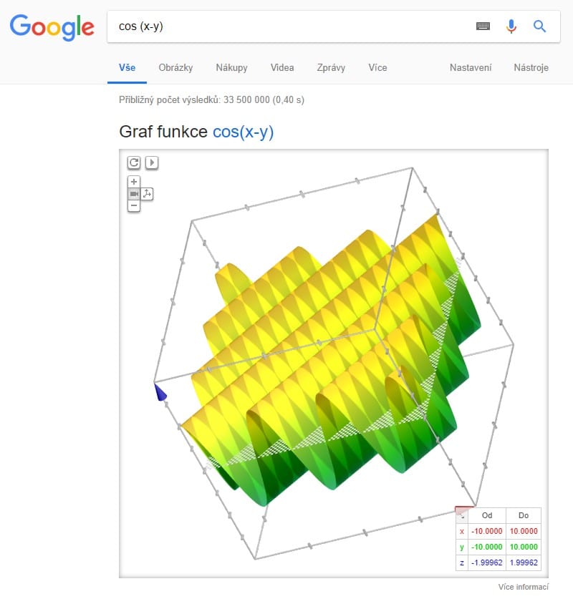
Task: Click inside the search query field
Action: point(286,26)
